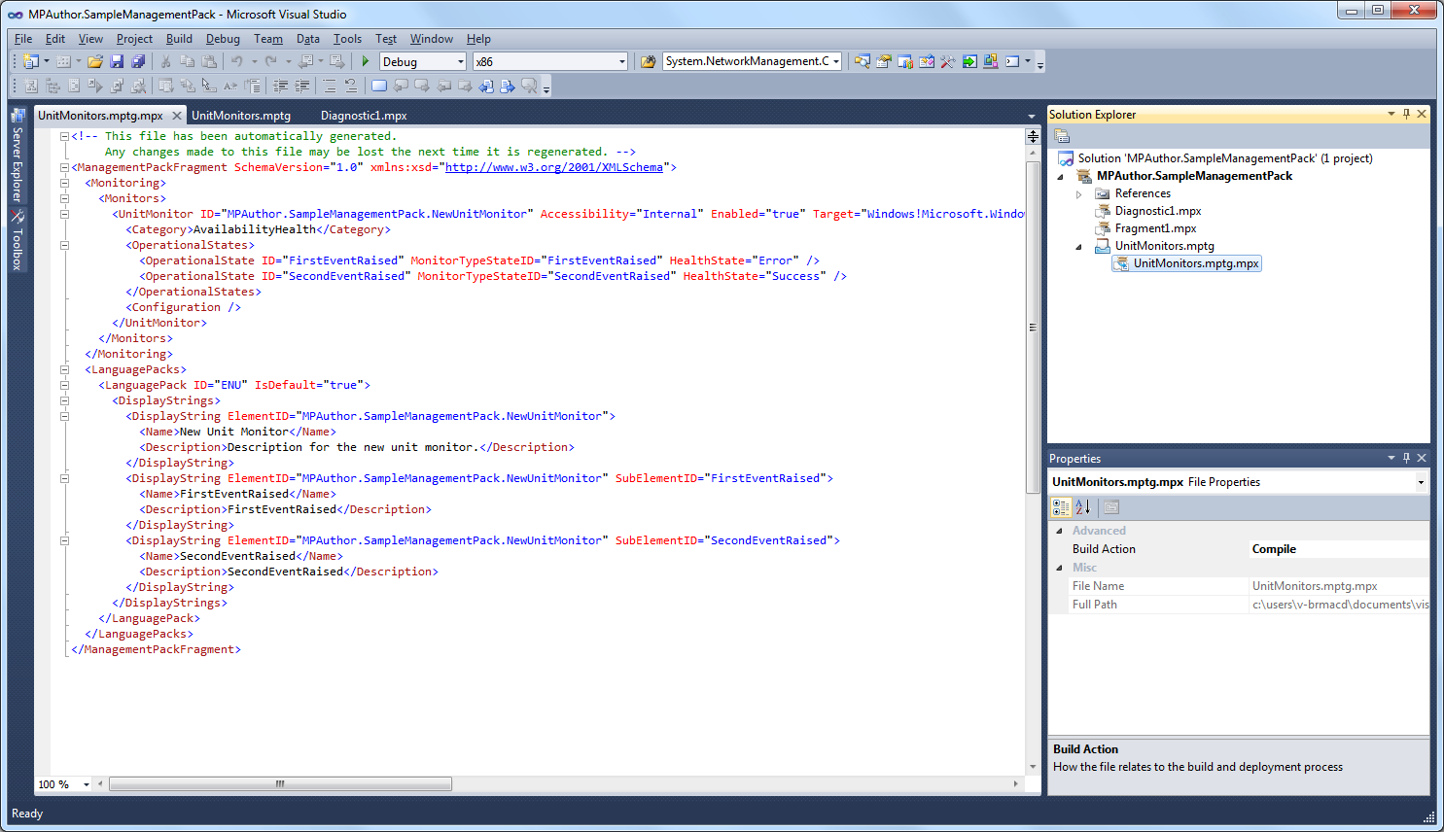Click the Extension Manager icon
This screenshot has height=832, width=1444.
[x=991, y=61]
